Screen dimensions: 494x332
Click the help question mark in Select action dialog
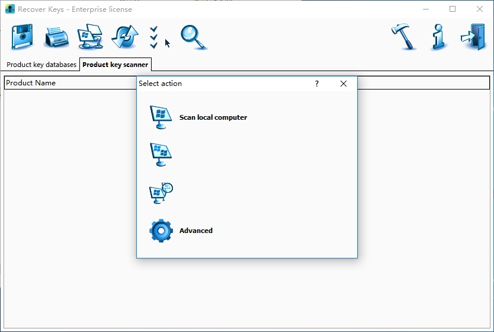[317, 84]
